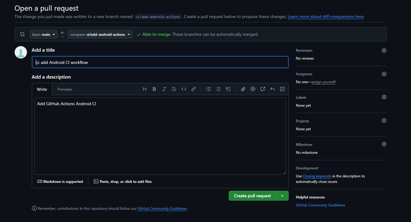This screenshot has height=222, width=411.
Task: Open the base: main branch dropdown
Action: coord(44,34)
